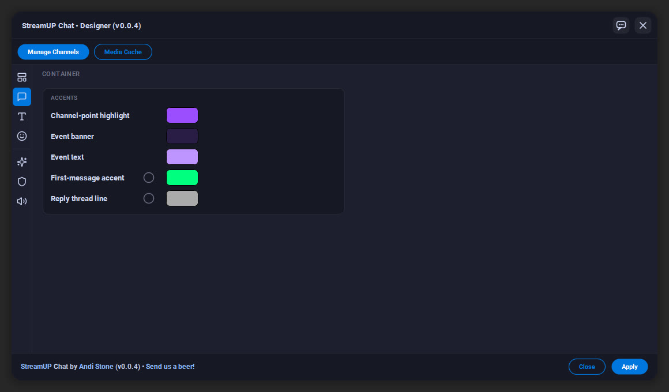The width and height of the screenshot is (669, 392).
Task: Click the Event banner label
Action: tap(72, 137)
